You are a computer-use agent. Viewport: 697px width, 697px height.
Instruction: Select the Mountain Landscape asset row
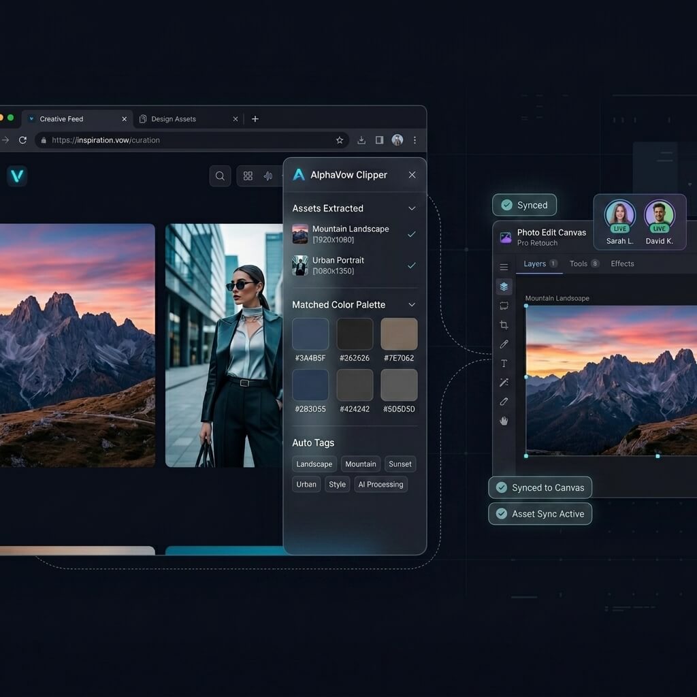354,234
